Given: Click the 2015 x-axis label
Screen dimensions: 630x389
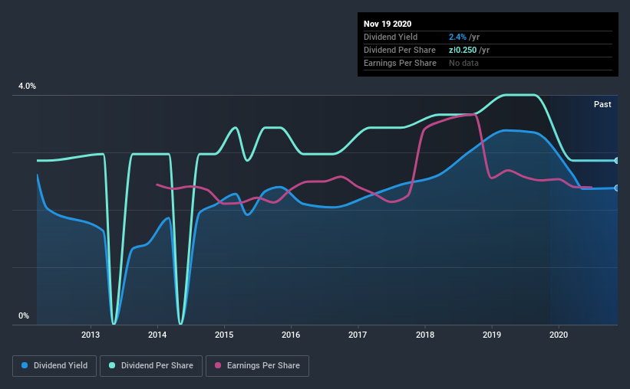Looking at the screenshot, I should pos(224,335).
